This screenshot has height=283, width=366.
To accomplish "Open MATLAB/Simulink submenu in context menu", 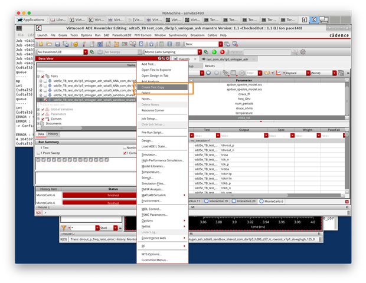I will coord(162,195).
